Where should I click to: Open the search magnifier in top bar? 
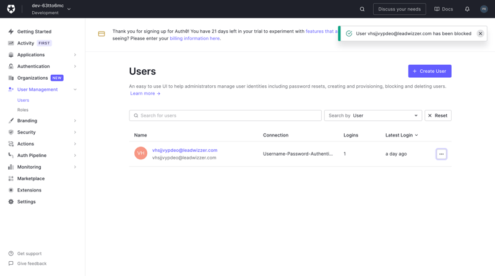[x=362, y=9]
